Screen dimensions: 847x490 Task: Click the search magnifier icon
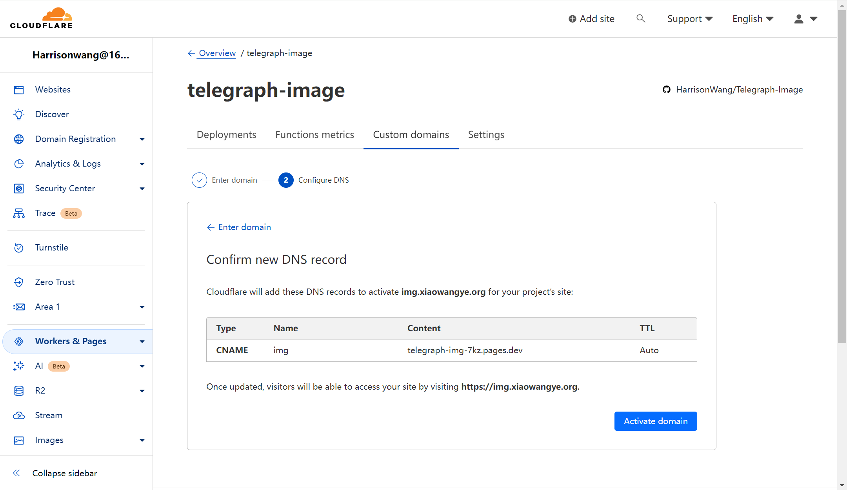pos(640,18)
